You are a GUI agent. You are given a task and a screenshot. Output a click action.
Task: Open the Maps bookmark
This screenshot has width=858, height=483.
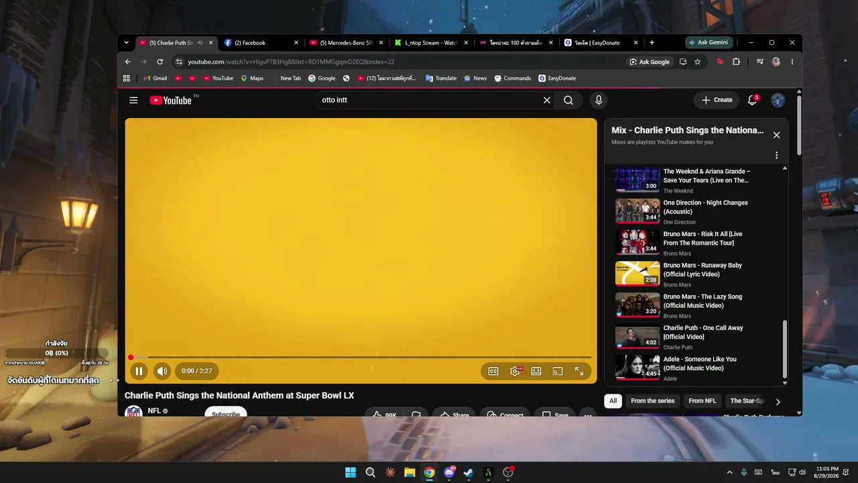[x=252, y=78]
